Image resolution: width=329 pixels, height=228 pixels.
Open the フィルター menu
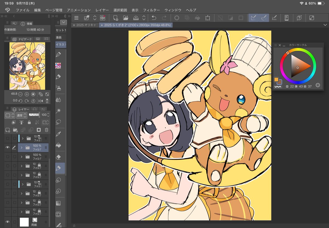(x=151, y=10)
